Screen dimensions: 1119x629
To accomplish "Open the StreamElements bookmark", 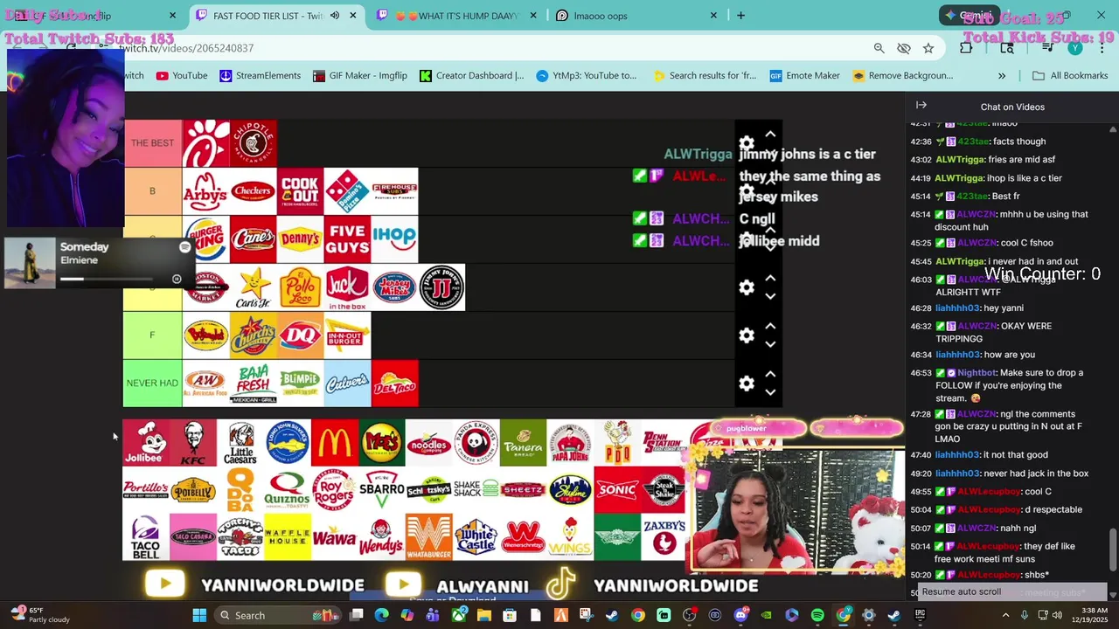I will click(260, 76).
